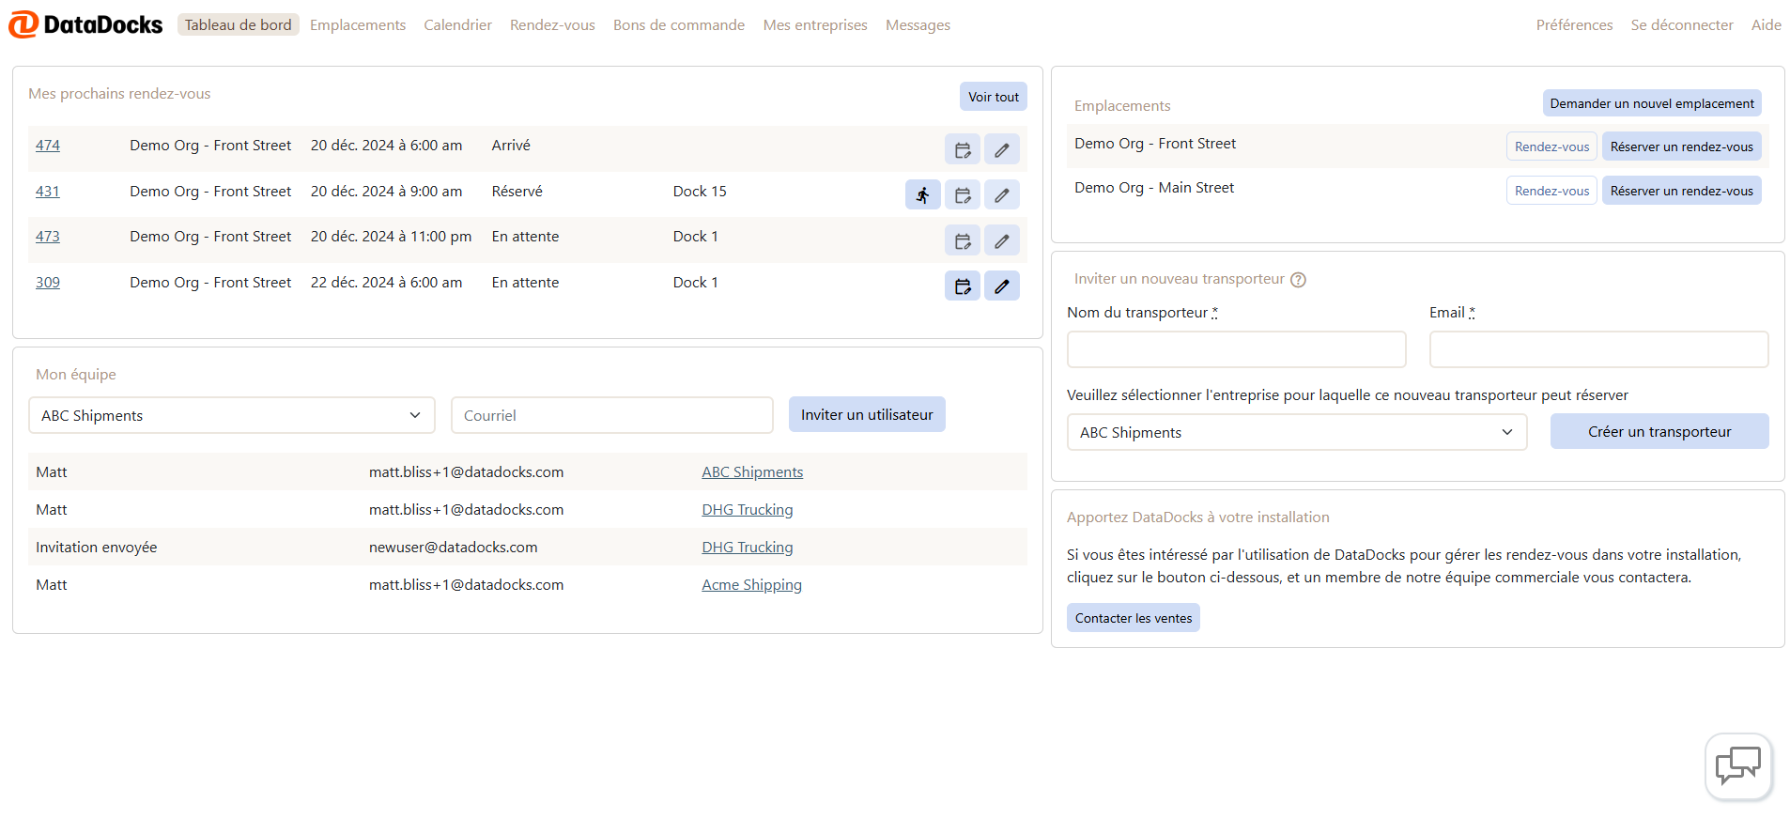This screenshot has width=1790, height=834.
Task: Focus the Courriel input field
Action: tap(612, 415)
